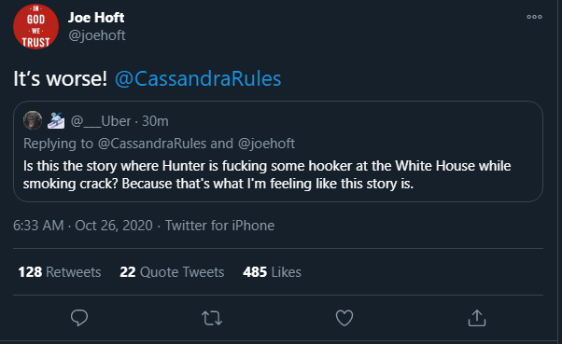The height and width of the screenshot is (344, 562).
Task: Click the Replying to line in quoted tweet
Action: pyautogui.click(x=159, y=144)
